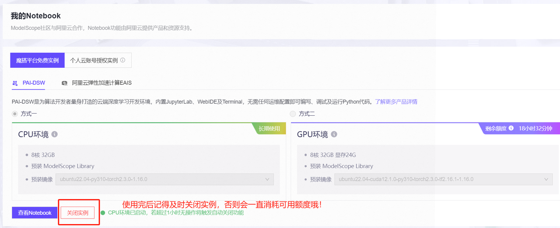
Task: Click the chip icon before 阿里云弹性加速计算EAIS
Action: pos(65,83)
